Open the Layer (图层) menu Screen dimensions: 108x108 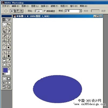pyautogui.click(x=35, y=6)
